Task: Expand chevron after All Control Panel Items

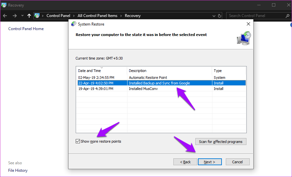Action: tap(121, 16)
